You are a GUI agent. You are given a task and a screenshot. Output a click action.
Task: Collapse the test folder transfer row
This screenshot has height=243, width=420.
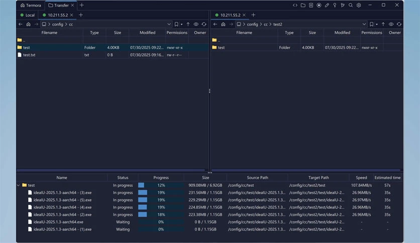[18, 185]
